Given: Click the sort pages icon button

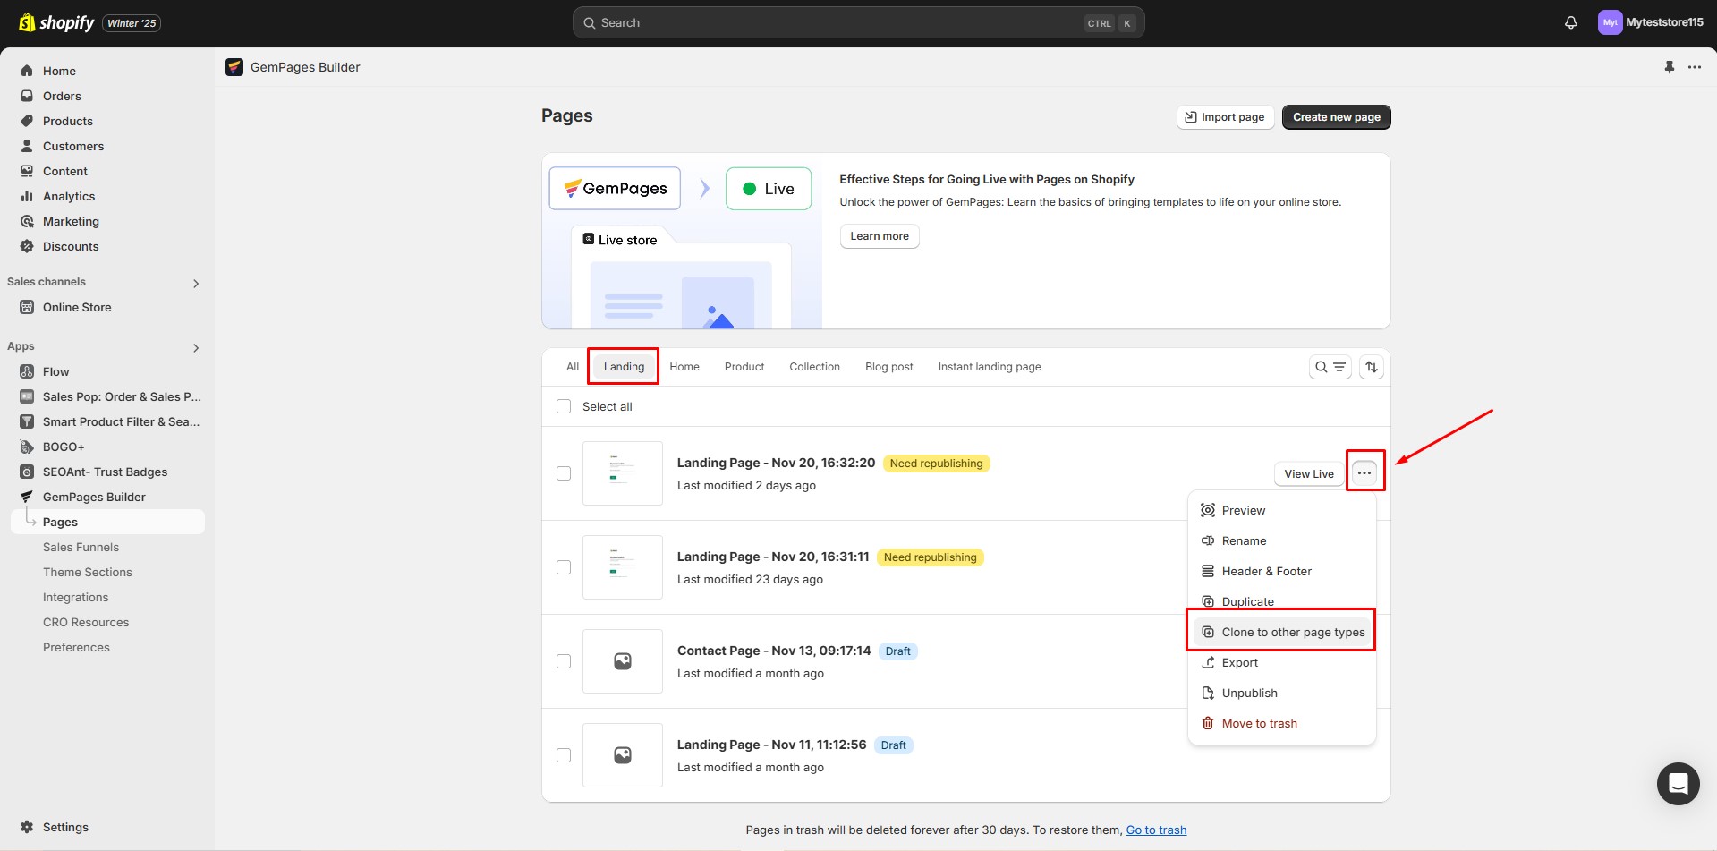Looking at the screenshot, I should pyautogui.click(x=1371, y=367).
